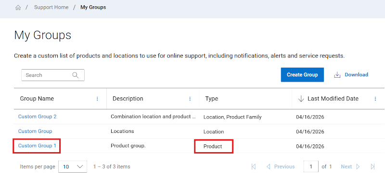Screen dimensions: 385x190
Task: Toggle Last Modified Date sort arrow
Action: point(301,99)
